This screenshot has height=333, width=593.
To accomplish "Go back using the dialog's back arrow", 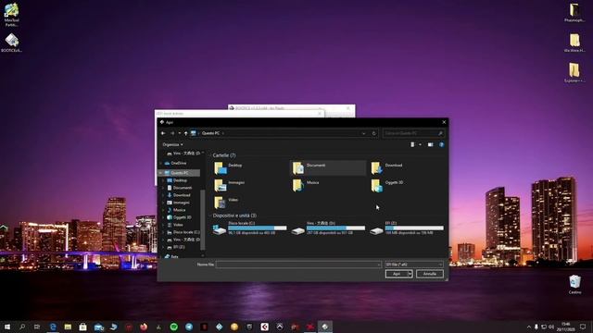I will point(163,133).
